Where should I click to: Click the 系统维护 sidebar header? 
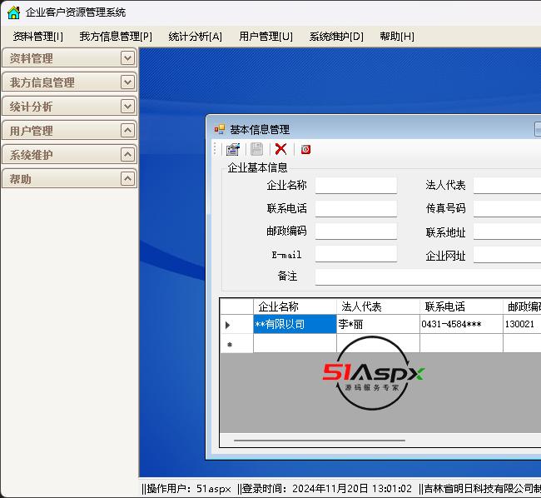(x=69, y=155)
